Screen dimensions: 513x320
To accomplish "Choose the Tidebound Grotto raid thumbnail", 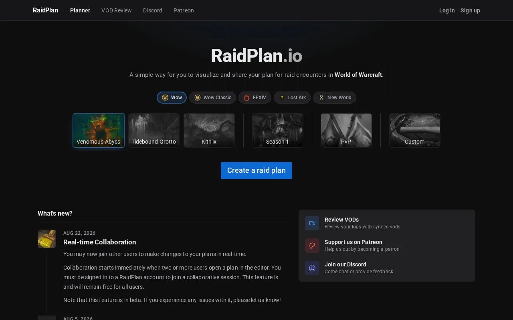I will click(154, 130).
